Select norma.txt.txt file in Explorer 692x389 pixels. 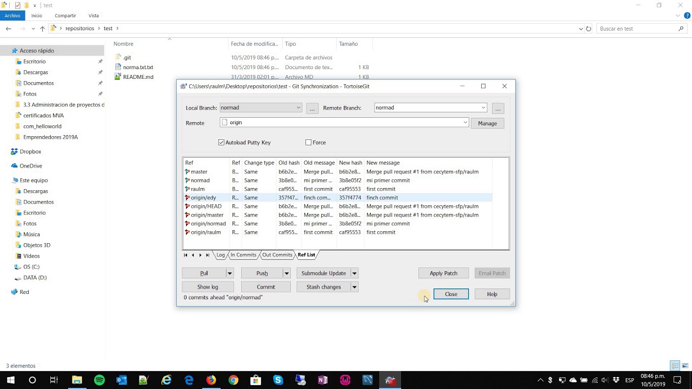pos(138,68)
